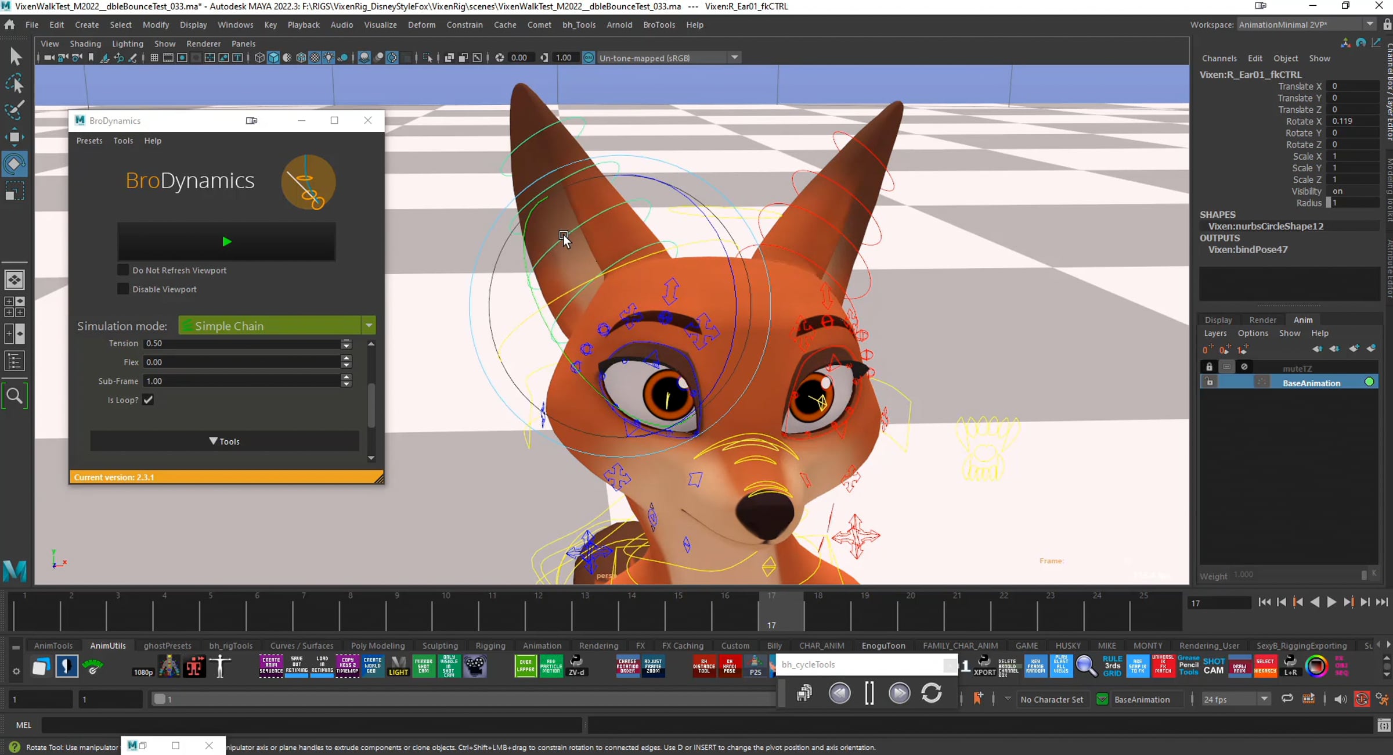
Task: Toggle the lock on BaseAnimation layer
Action: [1209, 382]
